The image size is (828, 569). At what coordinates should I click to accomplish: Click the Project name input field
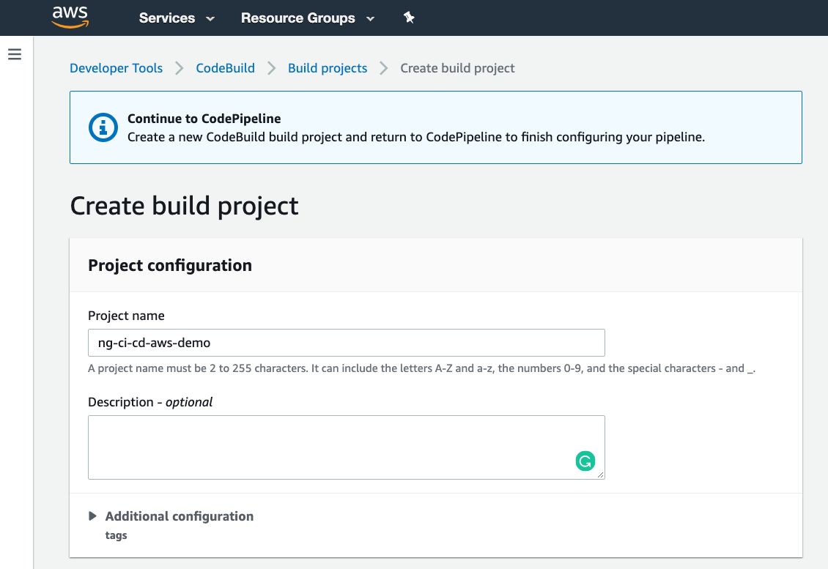pyautogui.click(x=347, y=343)
